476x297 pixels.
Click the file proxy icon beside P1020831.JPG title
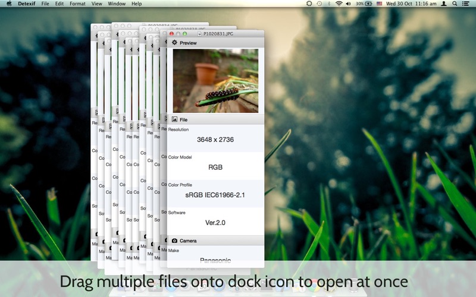pos(199,34)
